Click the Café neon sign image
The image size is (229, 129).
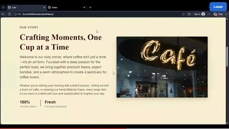coord(162,67)
